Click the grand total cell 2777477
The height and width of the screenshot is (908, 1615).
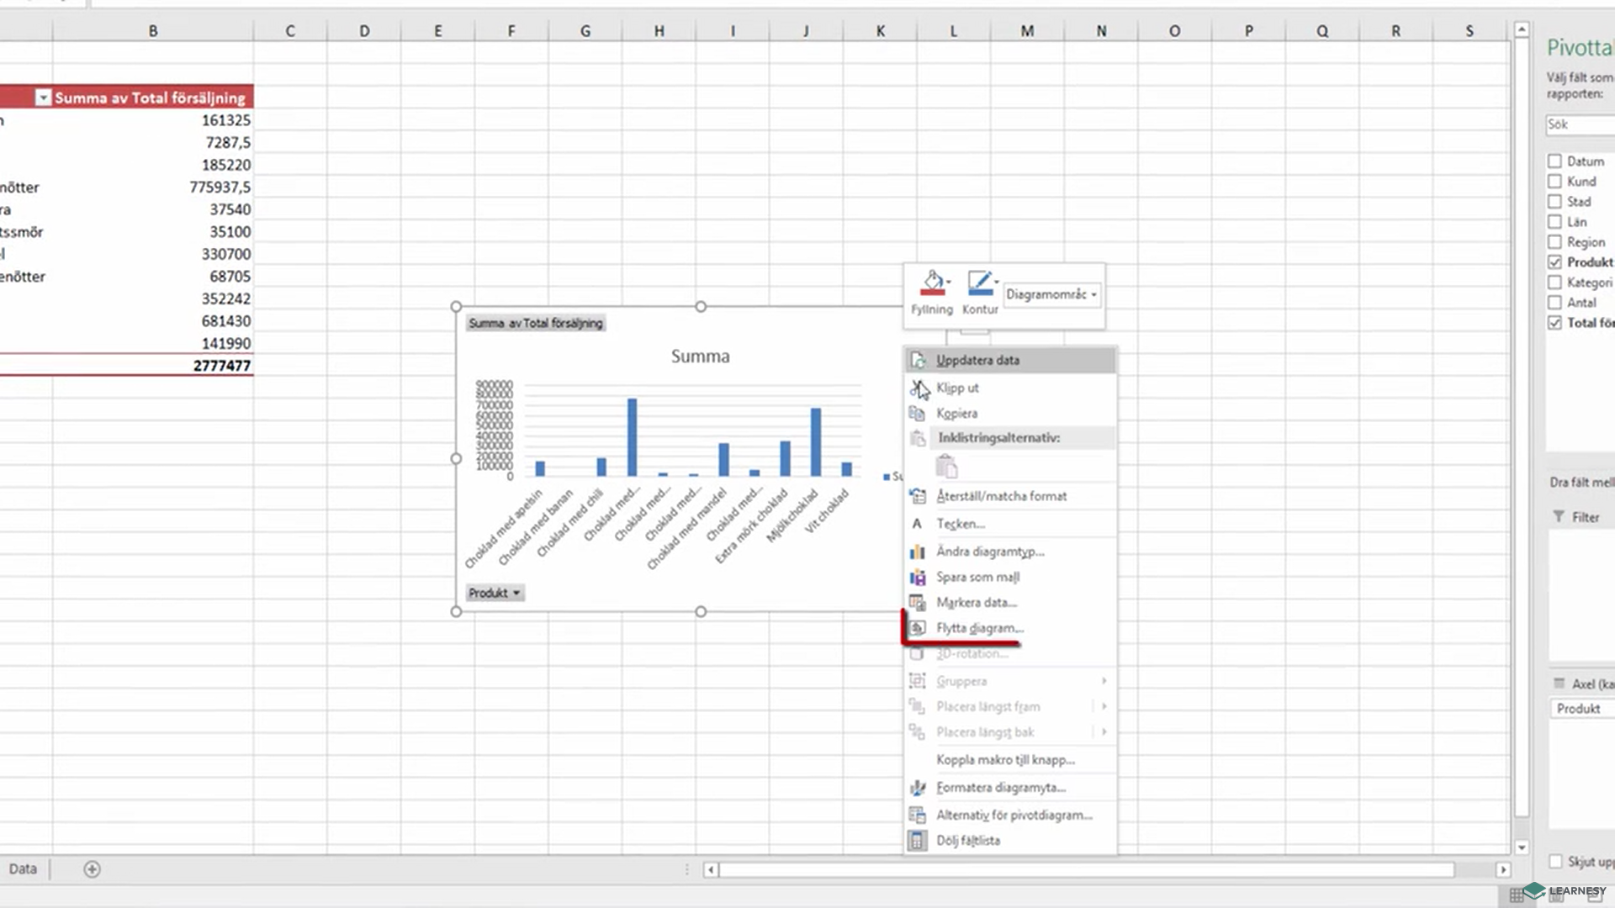[x=152, y=366]
